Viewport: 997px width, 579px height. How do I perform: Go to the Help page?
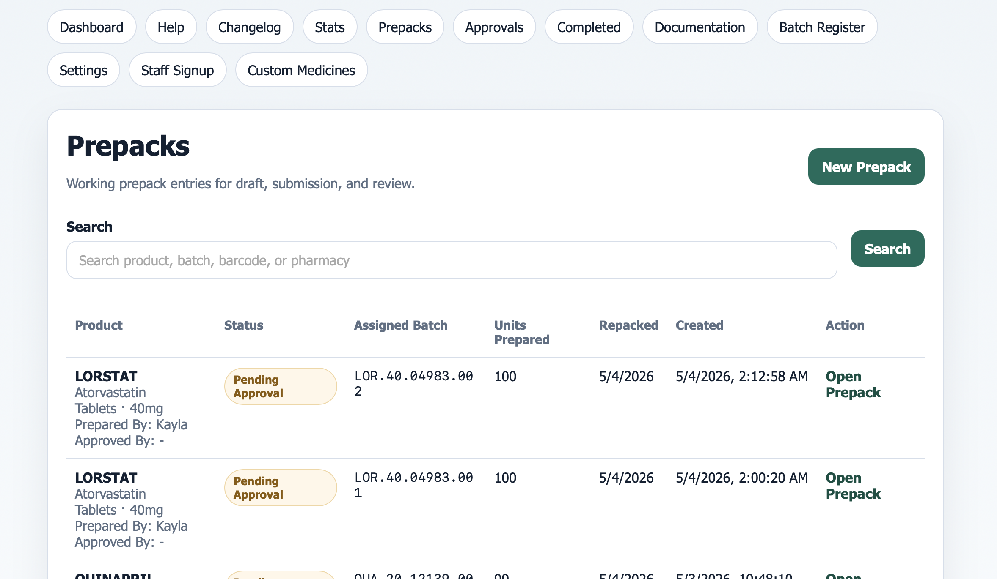171,27
